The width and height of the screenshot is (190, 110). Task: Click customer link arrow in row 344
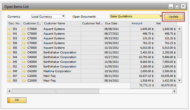tap(24, 57)
